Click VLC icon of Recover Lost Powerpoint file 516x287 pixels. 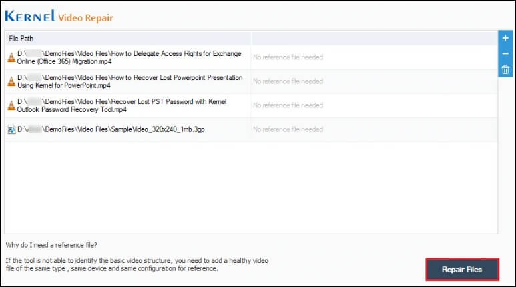11,81
